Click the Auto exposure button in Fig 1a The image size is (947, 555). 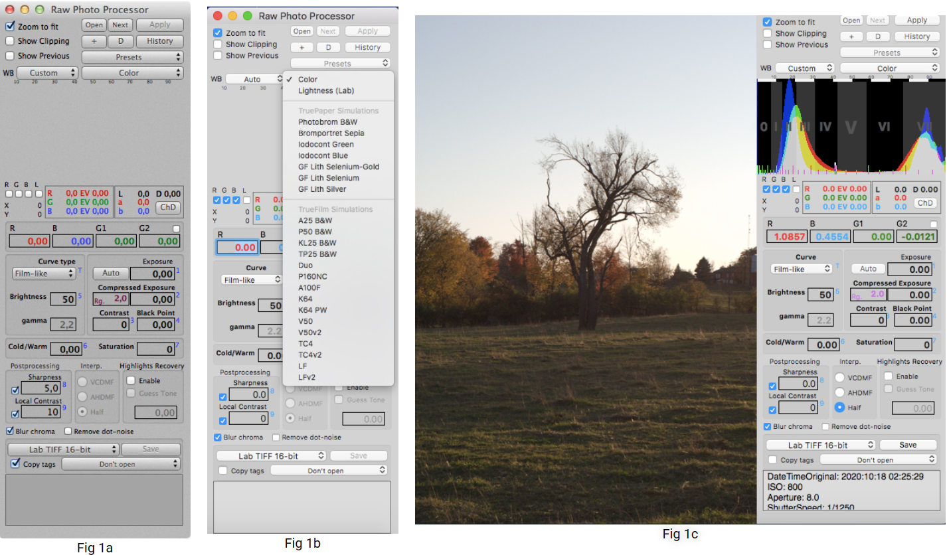coord(111,273)
